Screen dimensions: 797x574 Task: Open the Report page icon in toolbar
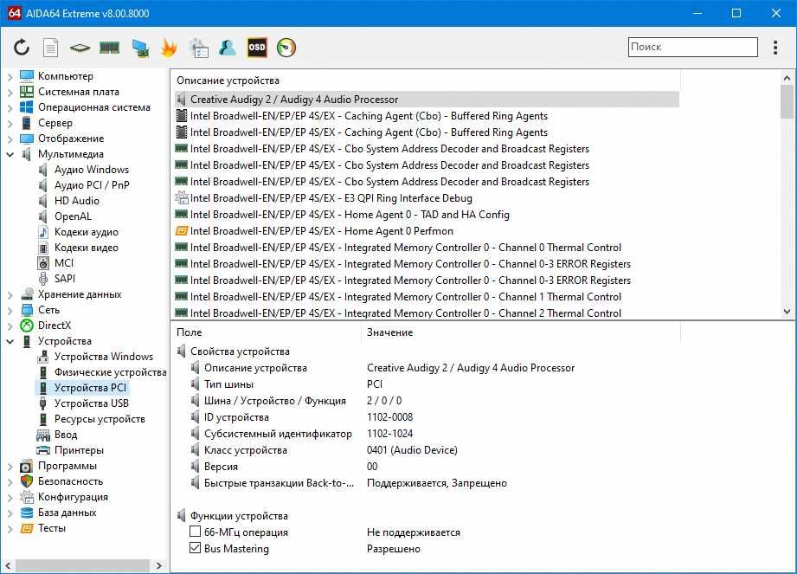tap(50, 48)
